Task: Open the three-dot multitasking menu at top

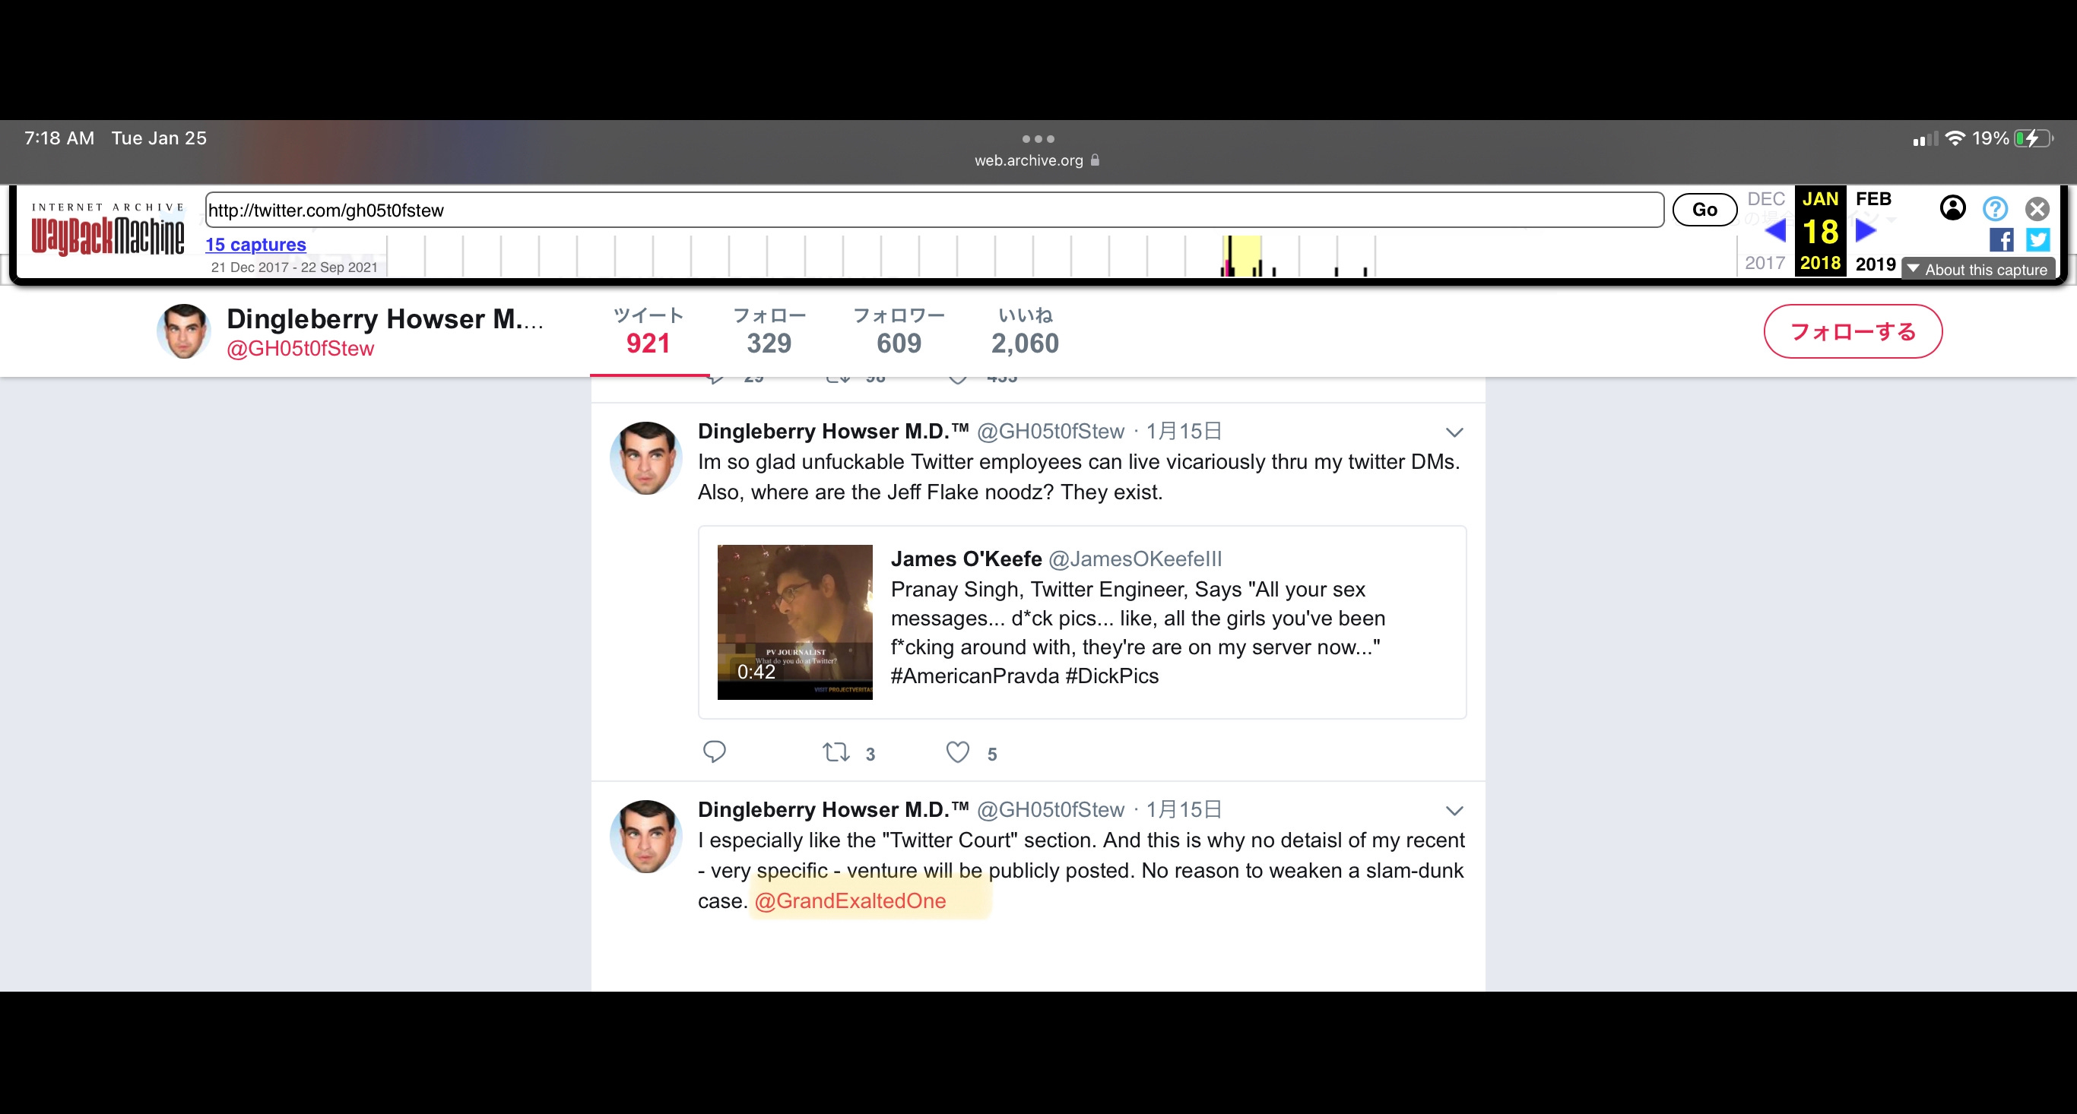Action: click(x=1038, y=138)
